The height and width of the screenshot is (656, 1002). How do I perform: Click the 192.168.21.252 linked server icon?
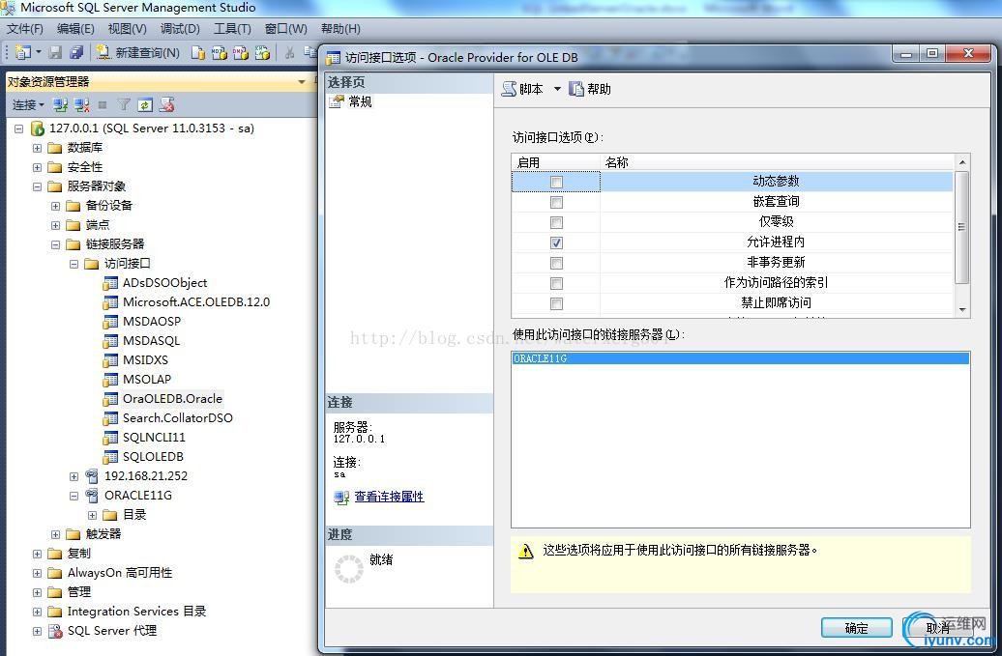(92, 476)
